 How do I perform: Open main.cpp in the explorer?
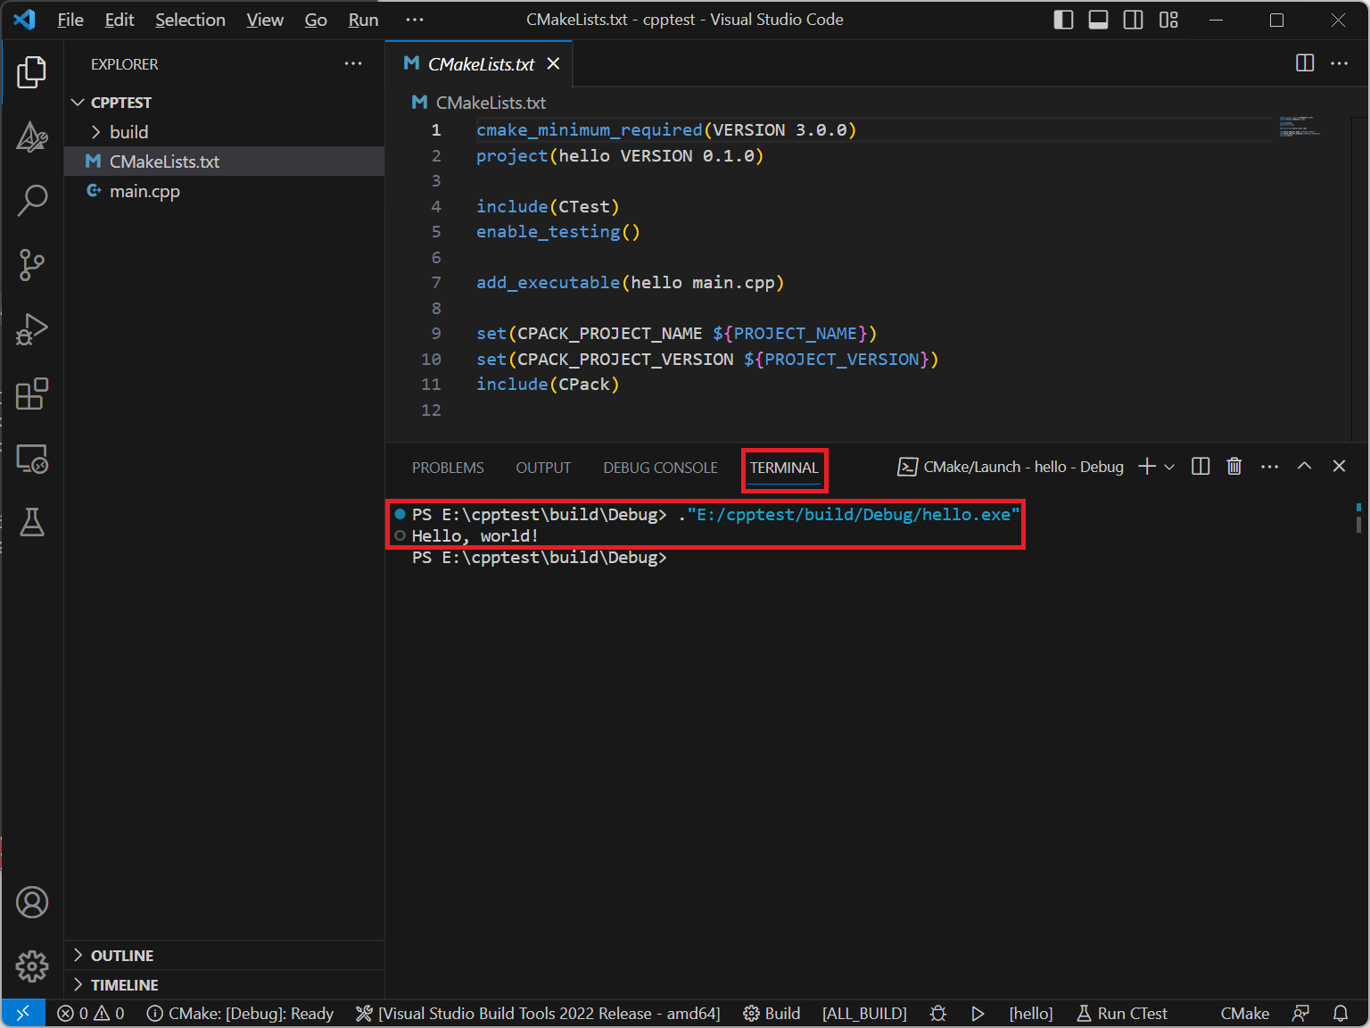click(x=144, y=191)
